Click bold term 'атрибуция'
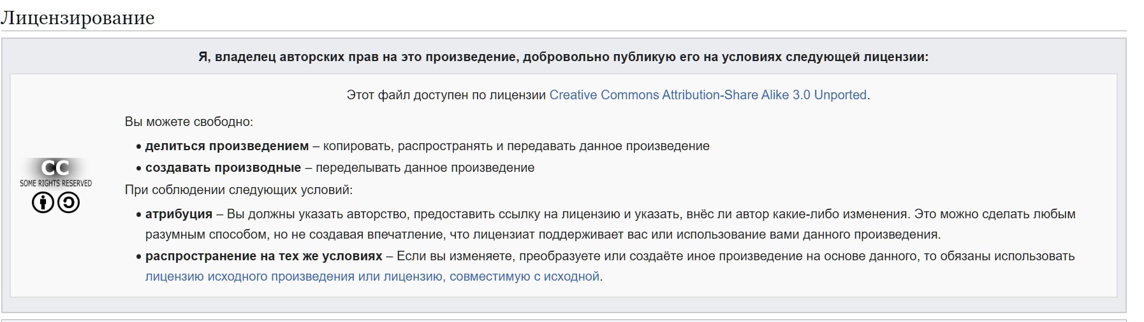Image resolution: width=1144 pixels, height=322 pixels. click(179, 214)
